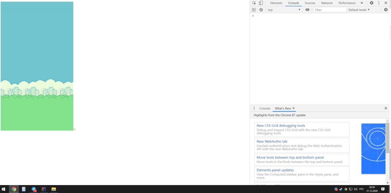
Task: Open console settings gear icon
Action: point(386,10)
